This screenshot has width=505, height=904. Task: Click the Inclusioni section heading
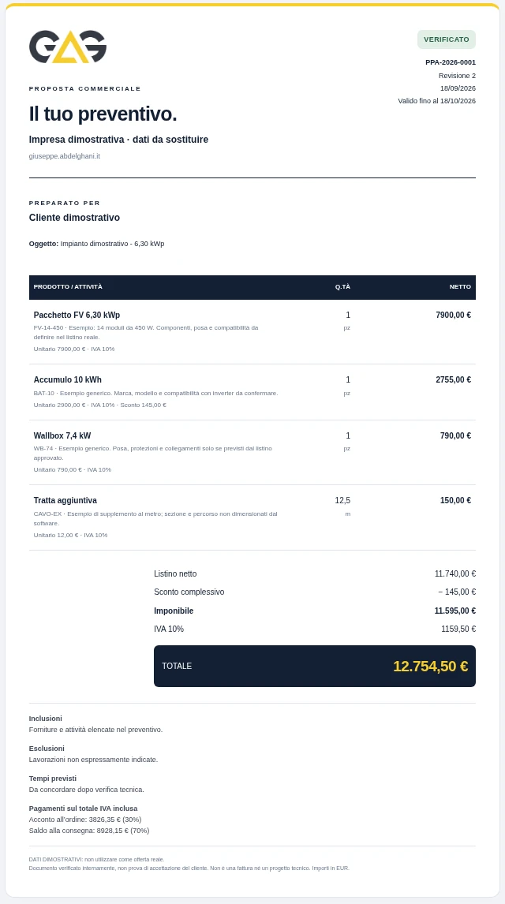(x=46, y=719)
